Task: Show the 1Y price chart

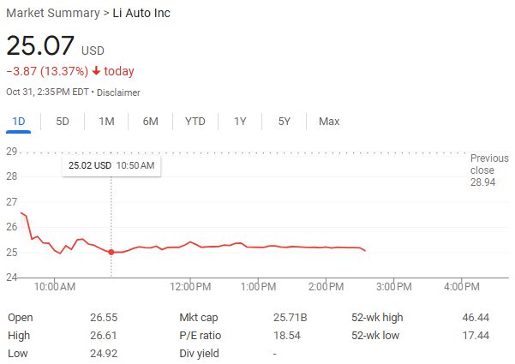Action: pos(240,122)
